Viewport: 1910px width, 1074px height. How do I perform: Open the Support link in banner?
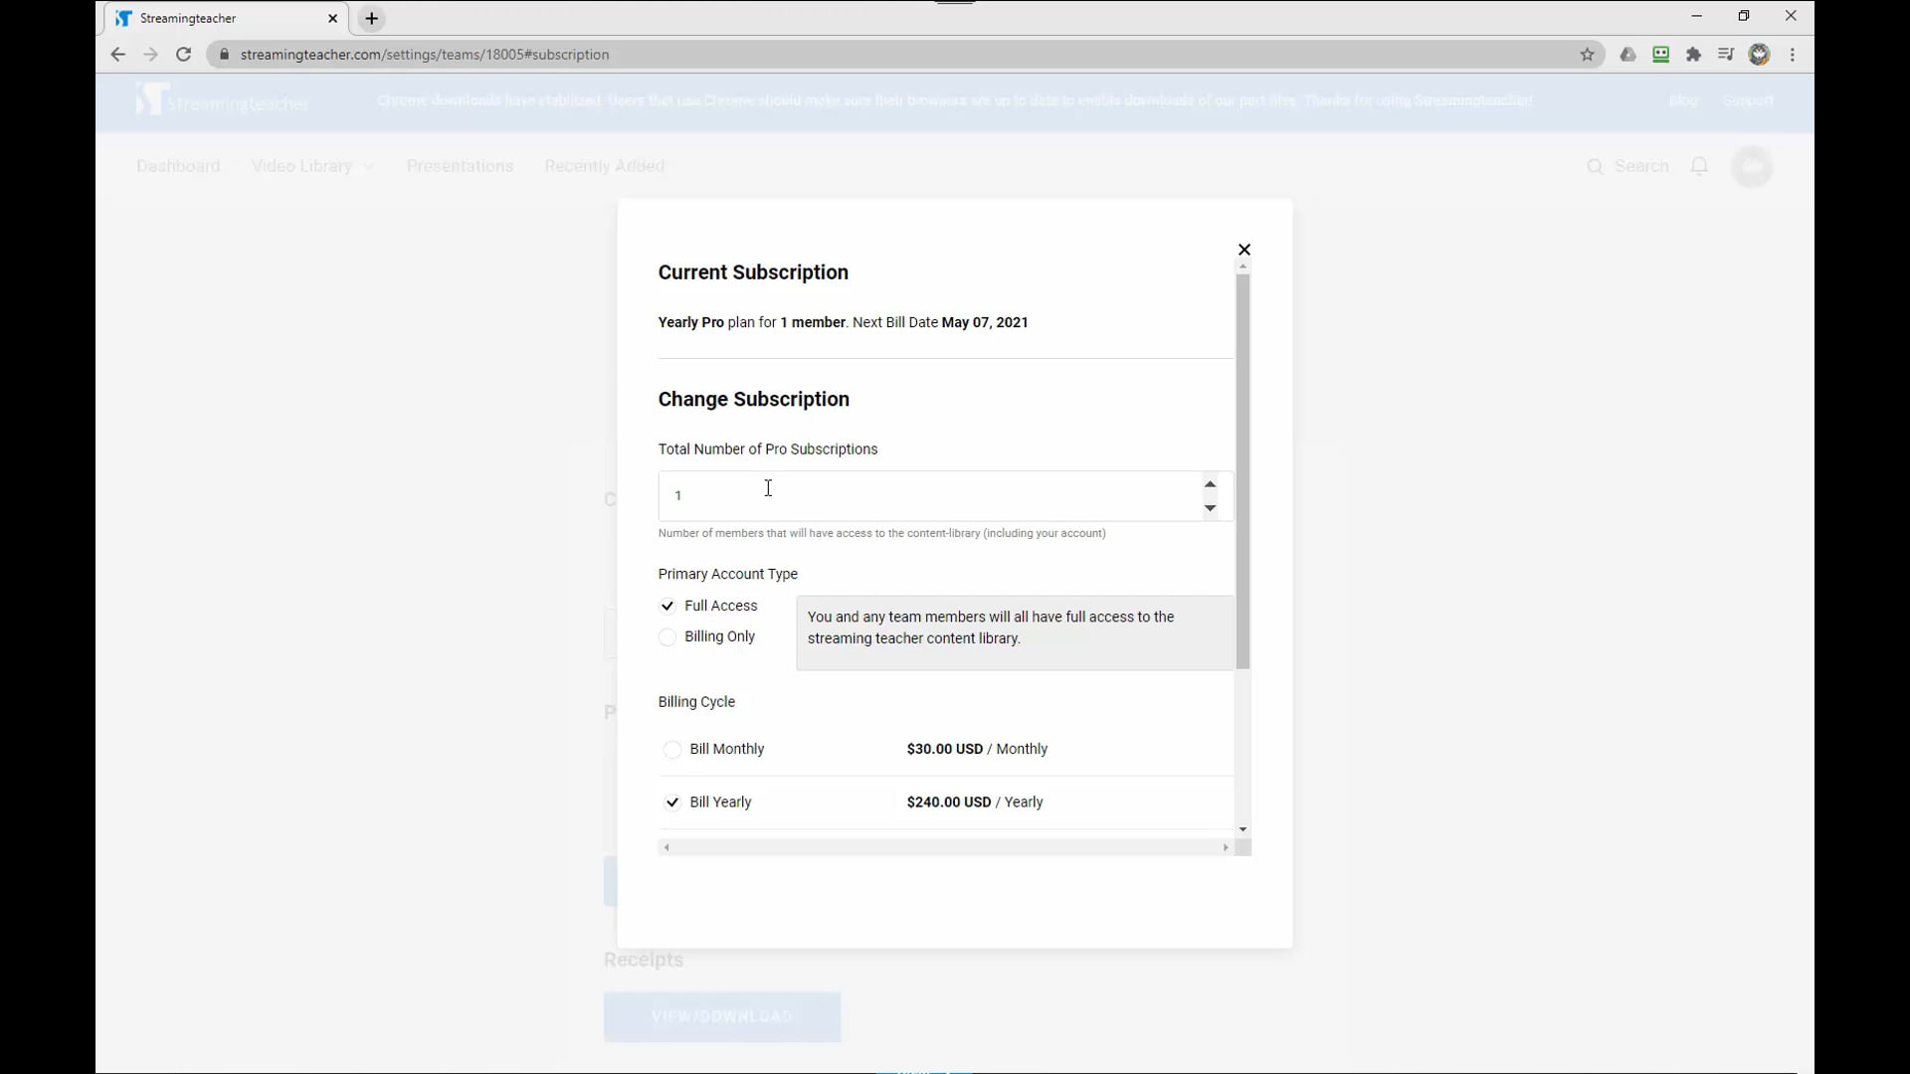[x=1748, y=100]
